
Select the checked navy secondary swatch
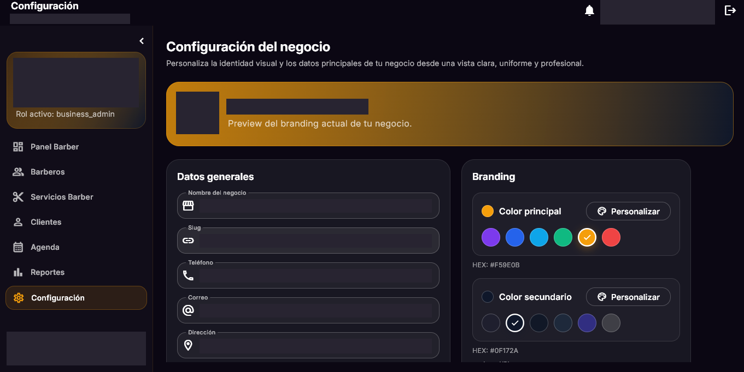(515, 323)
